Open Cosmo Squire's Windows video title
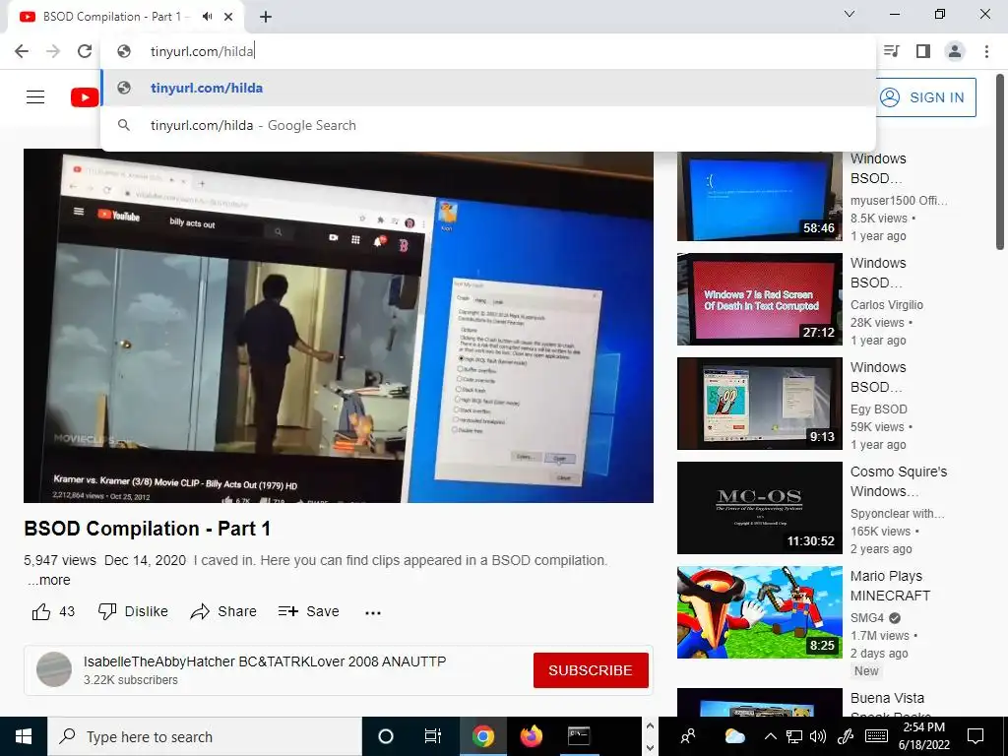1008x756 pixels. (x=899, y=481)
